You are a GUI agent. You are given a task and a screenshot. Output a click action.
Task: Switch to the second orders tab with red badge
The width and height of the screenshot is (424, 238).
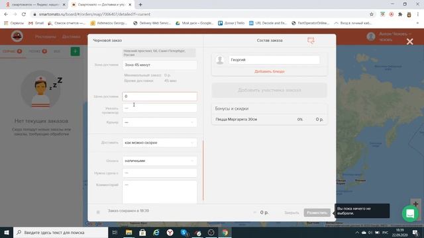[38, 52]
